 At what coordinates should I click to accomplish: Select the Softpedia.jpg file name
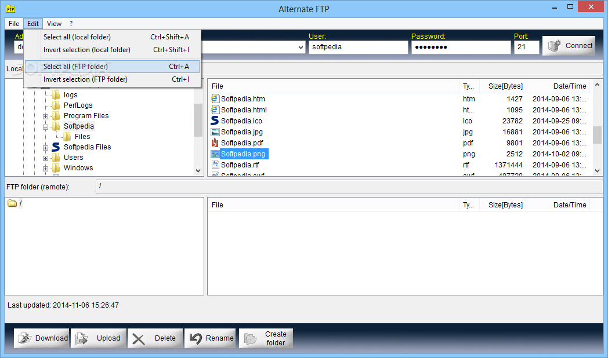[x=242, y=132]
